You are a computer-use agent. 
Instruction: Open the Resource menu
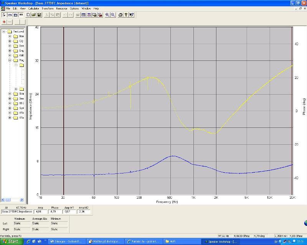pyautogui.click(x=62, y=8)
